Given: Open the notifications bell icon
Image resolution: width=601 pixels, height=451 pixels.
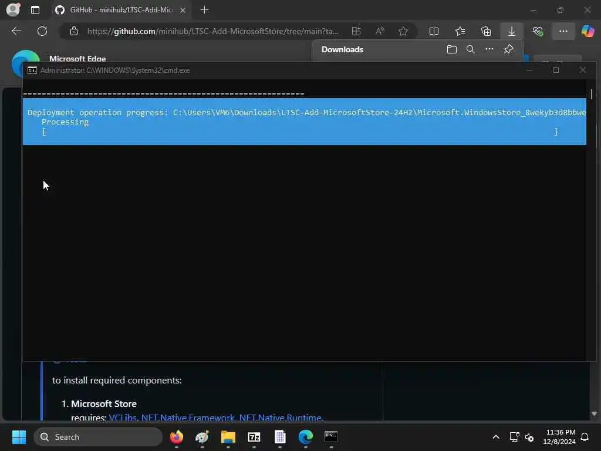Looking at the screenshot, I should [x=585, y=437].
